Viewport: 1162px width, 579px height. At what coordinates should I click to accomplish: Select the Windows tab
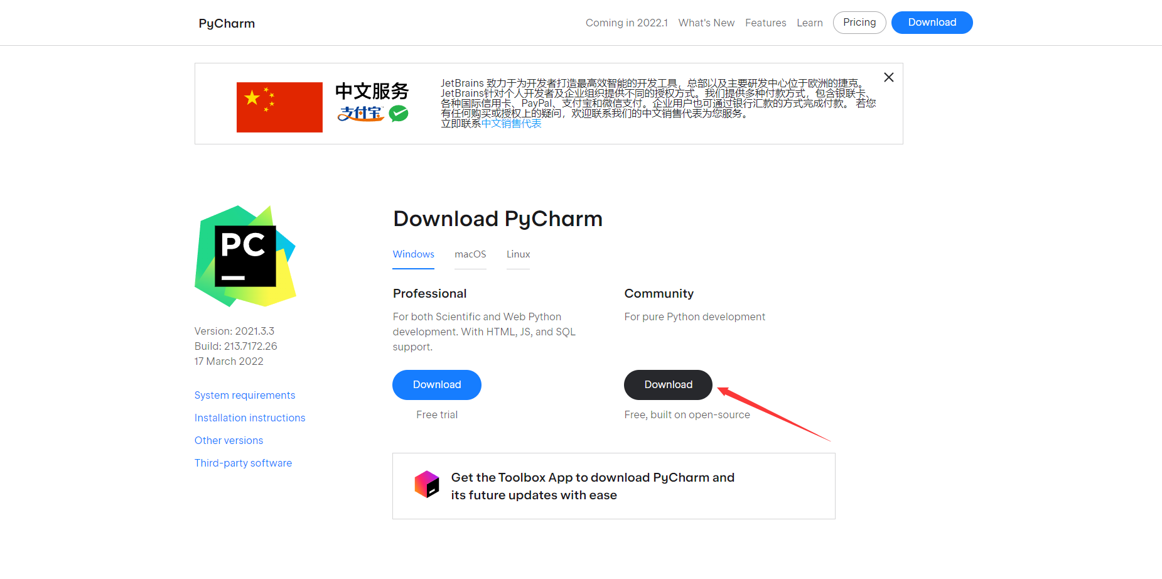pos(413,254)
